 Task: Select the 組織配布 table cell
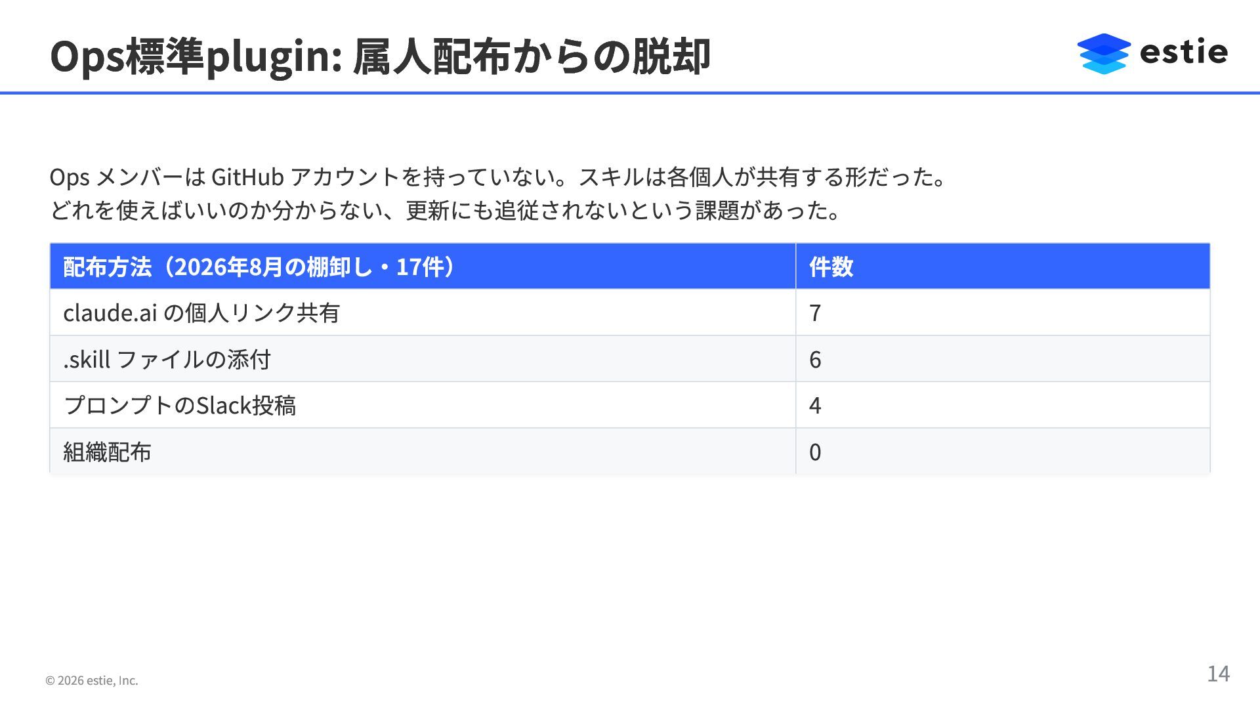click(x=423, y=452)
